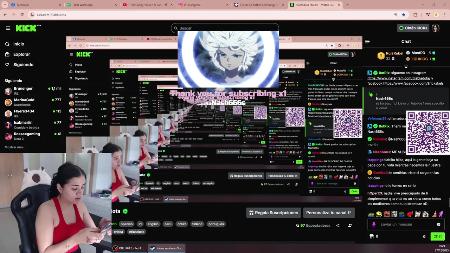
Task: Open a new browser tab
Action: tap(347, 5)
